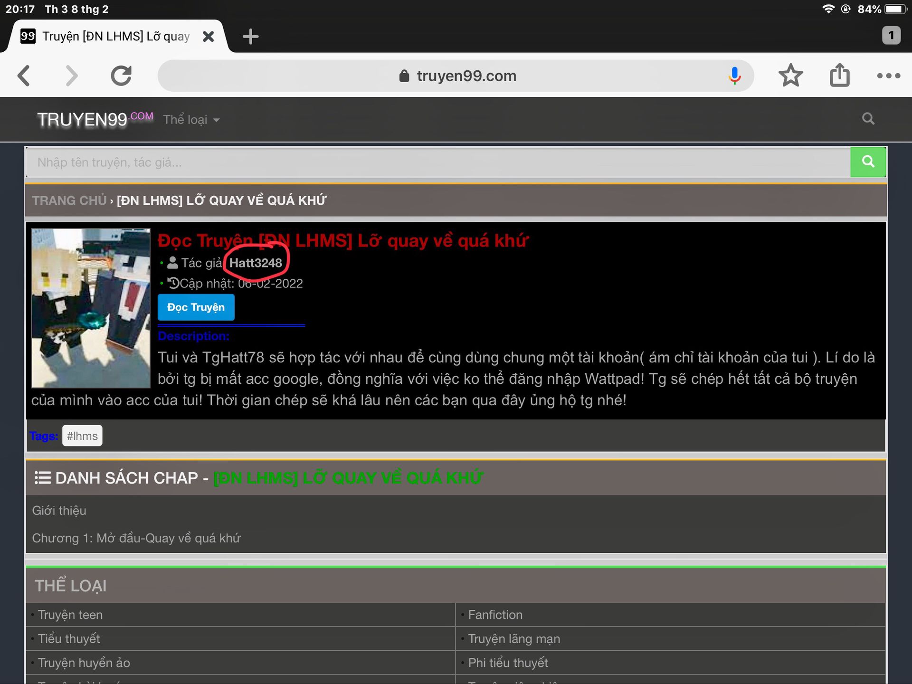Open the browser three-dots menu

pyautogui.click(x=888, y=76)
